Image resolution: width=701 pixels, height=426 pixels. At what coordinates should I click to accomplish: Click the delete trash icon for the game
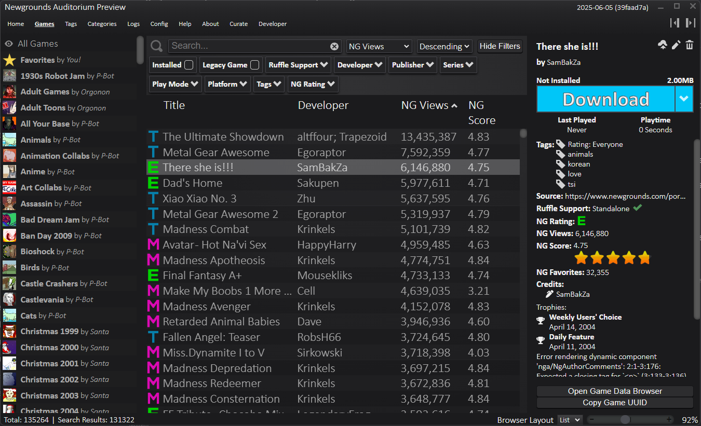coord(689,45)
